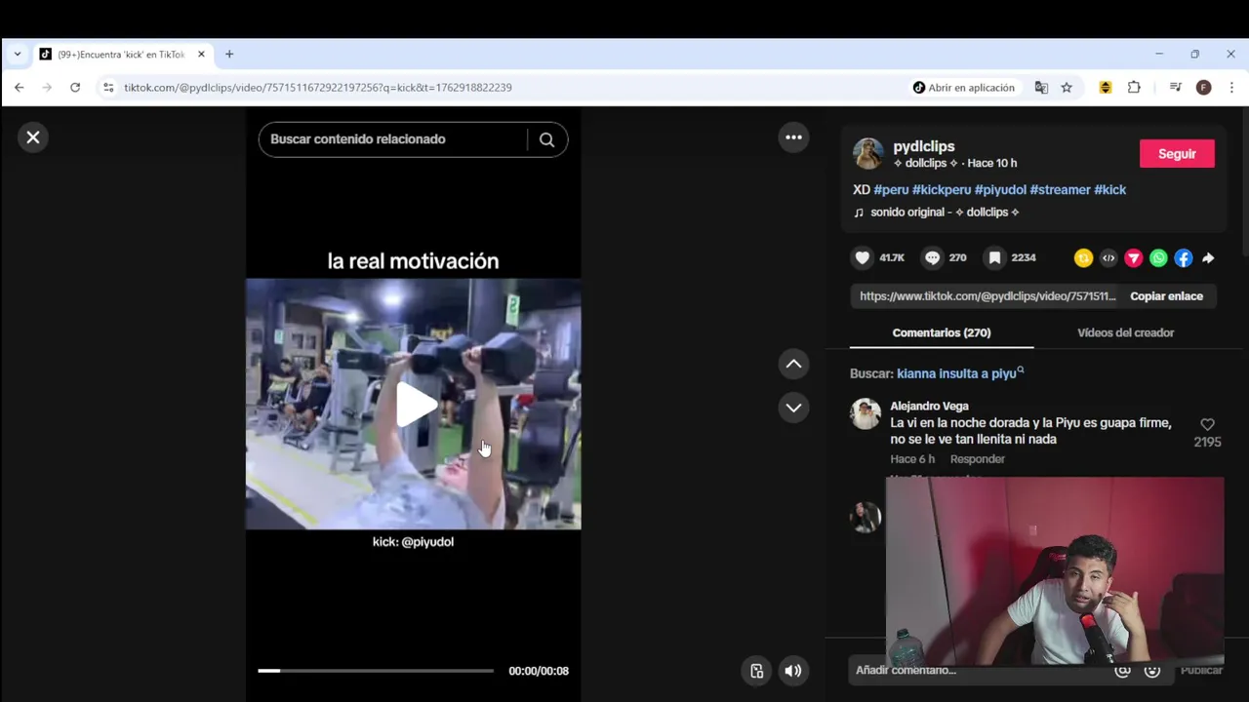Open Alejandro Vega's avatar
The height and width of the screenshot is (702, 1249).
pyautogui.click(x=866, y=413)
